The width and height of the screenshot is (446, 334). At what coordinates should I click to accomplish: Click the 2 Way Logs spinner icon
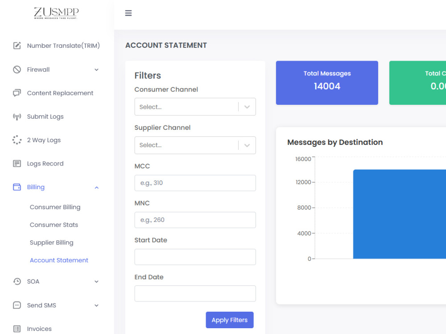pos(17,140)
